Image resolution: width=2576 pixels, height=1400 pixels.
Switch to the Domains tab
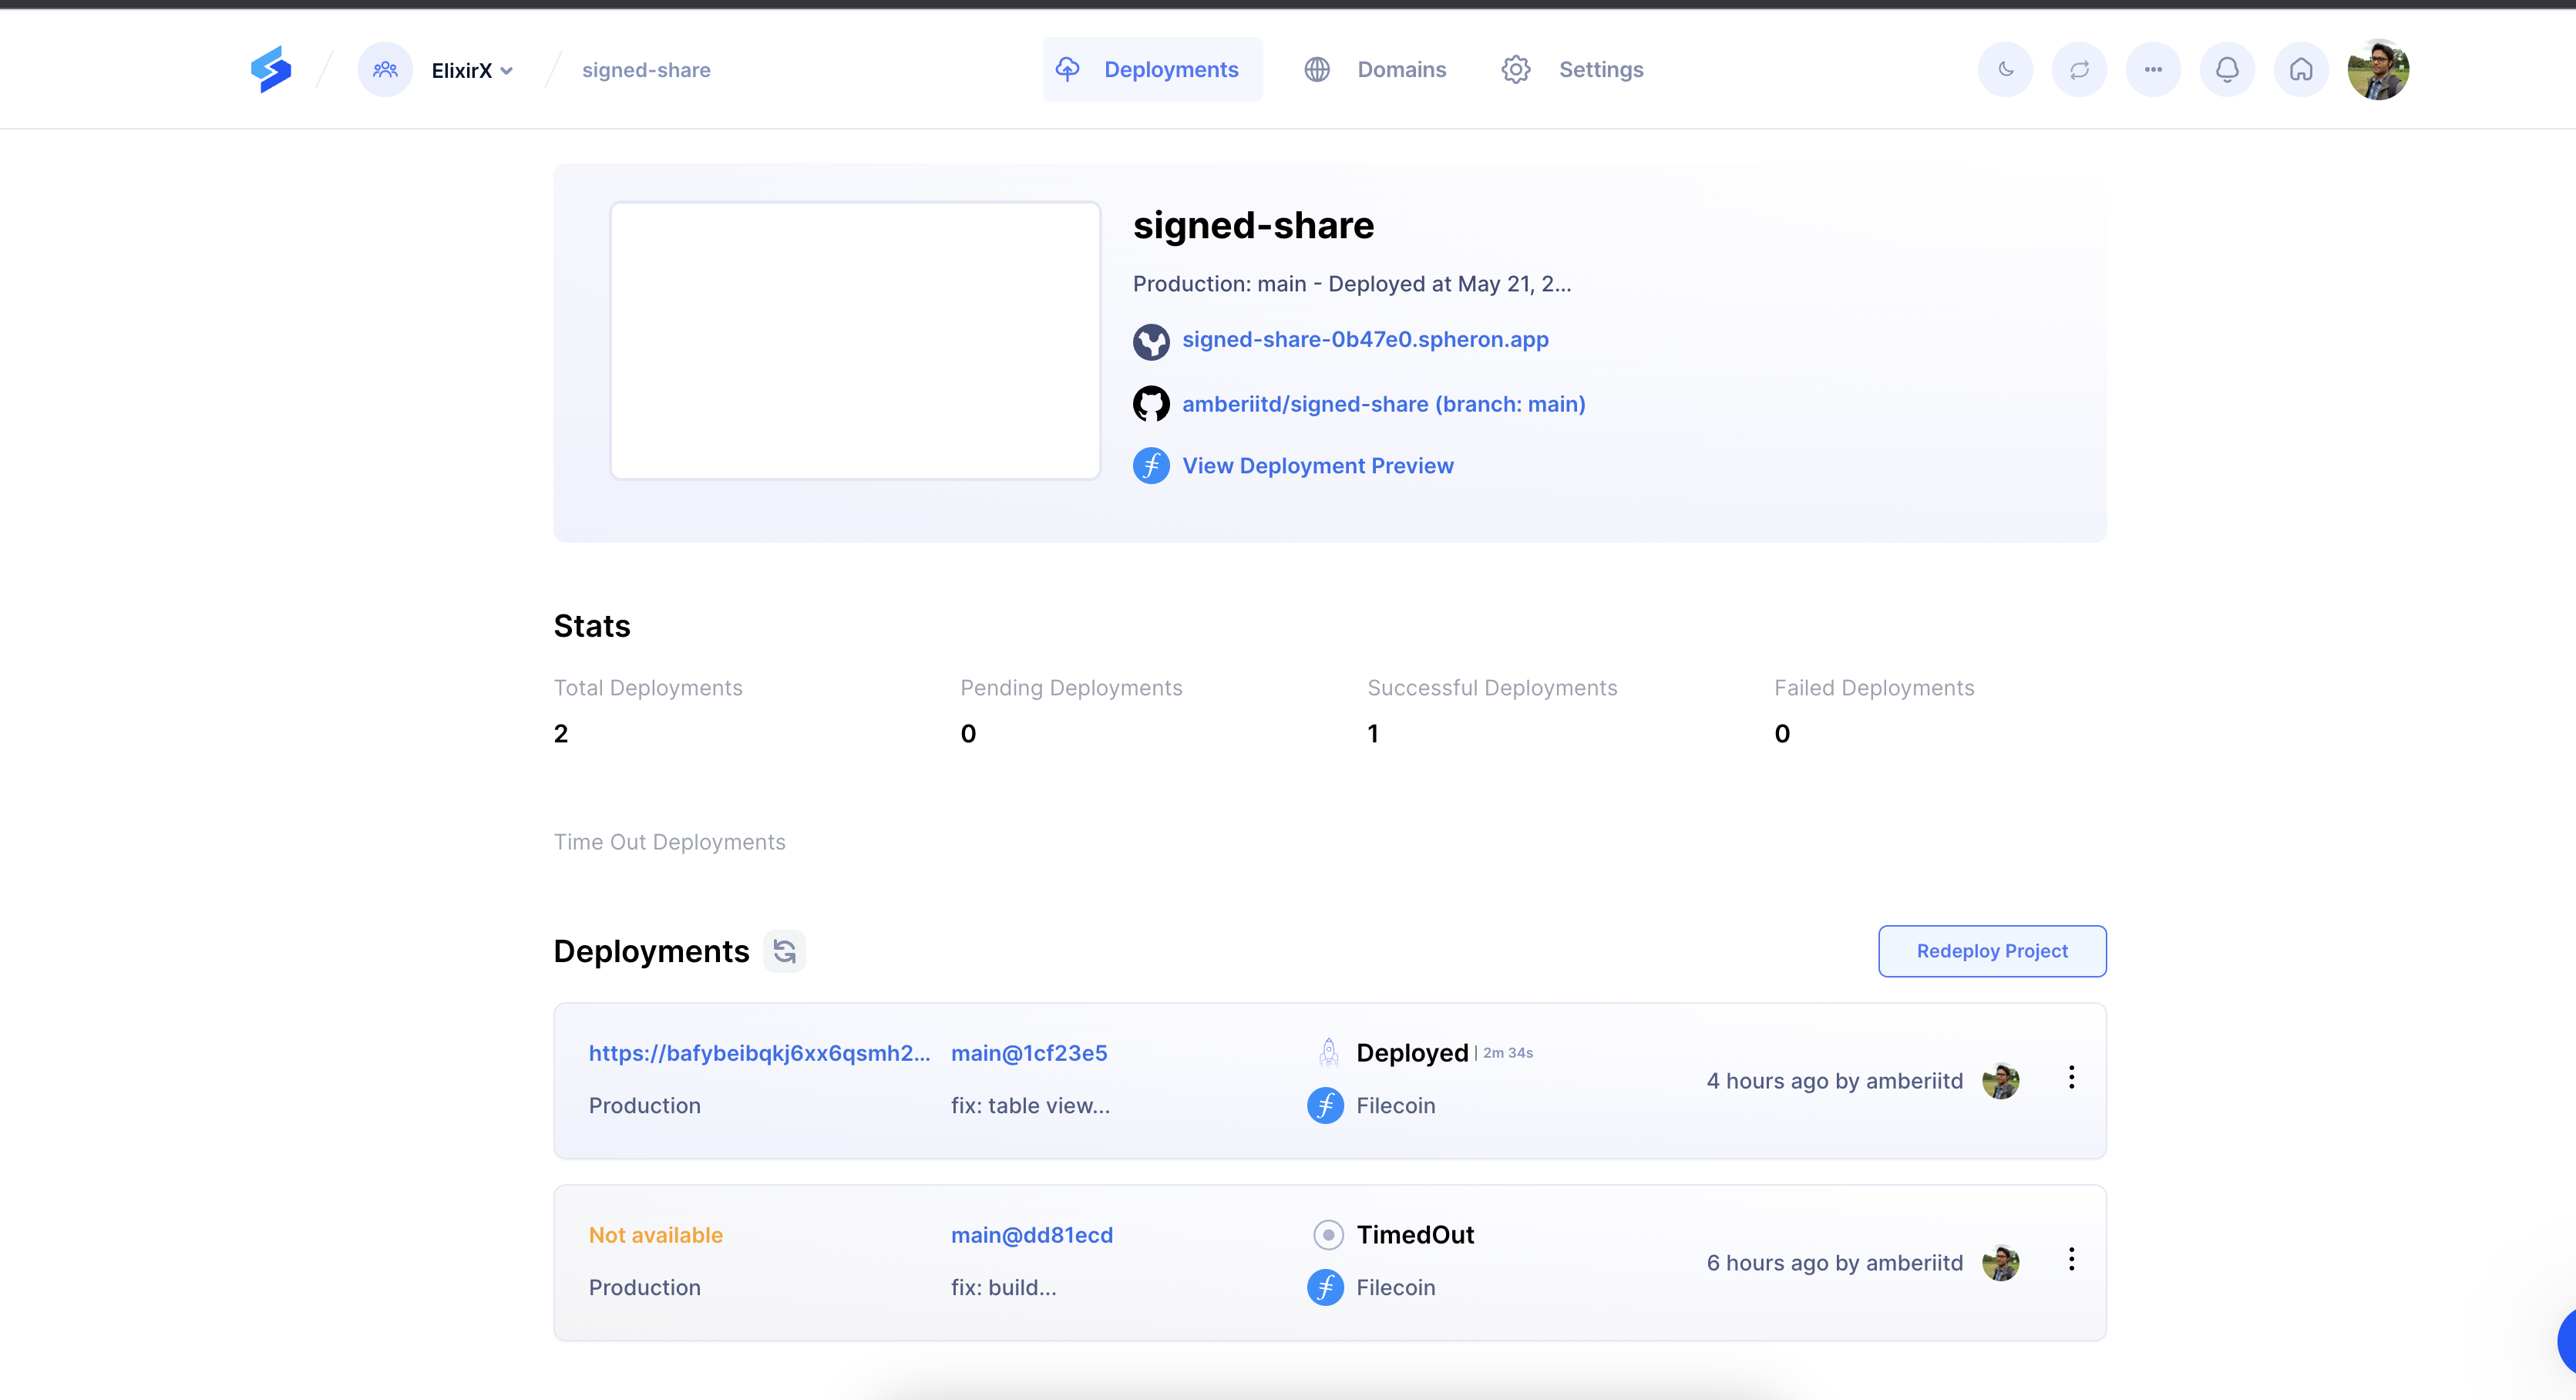tap(1375, 69)
